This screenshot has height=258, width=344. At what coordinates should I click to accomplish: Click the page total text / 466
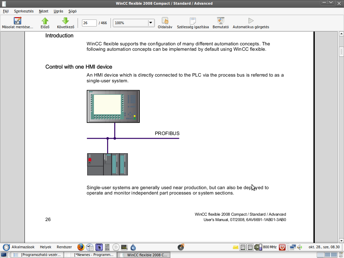click(x=103, y=23)
